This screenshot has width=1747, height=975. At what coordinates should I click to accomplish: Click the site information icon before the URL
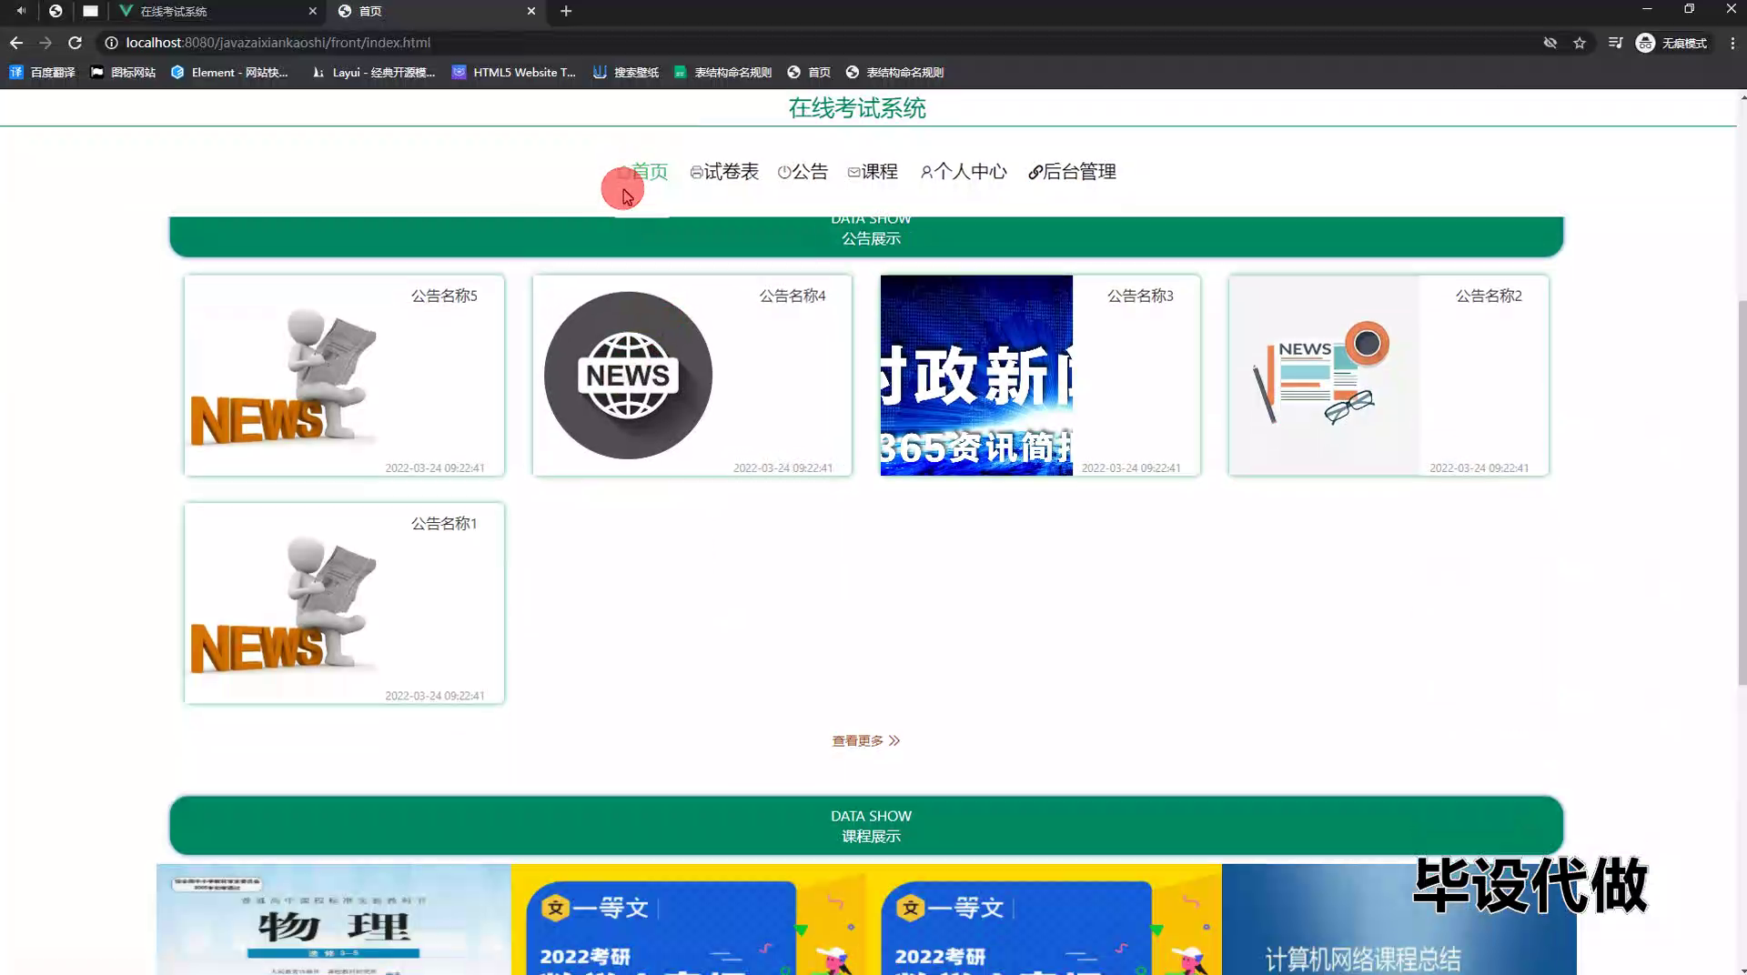click(111, 43)
